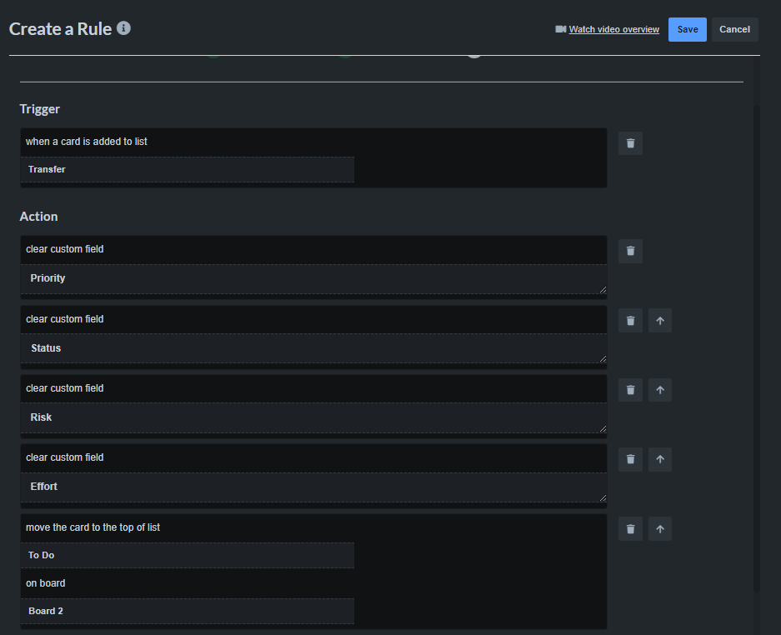Delete the move card to top action
The image size is (781, 635).
pyautogui.click(x=630, y=528)
